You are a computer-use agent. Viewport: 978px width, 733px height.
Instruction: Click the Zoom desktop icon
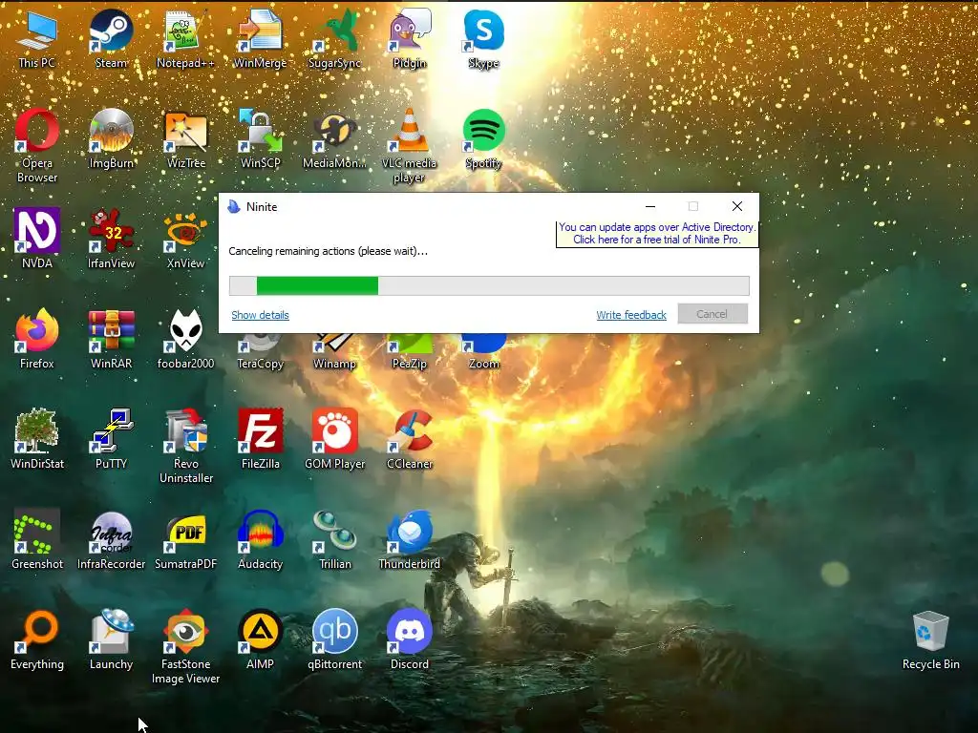point(484,353)
